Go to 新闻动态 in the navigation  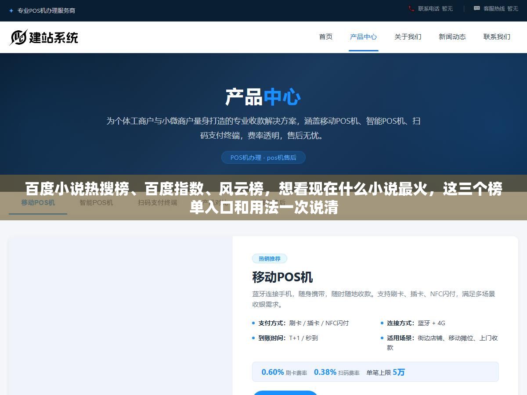[452, 37]
